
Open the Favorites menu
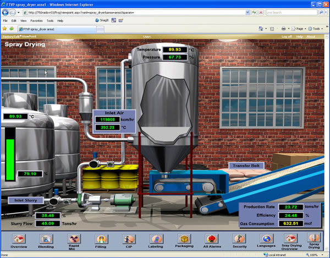36,20
